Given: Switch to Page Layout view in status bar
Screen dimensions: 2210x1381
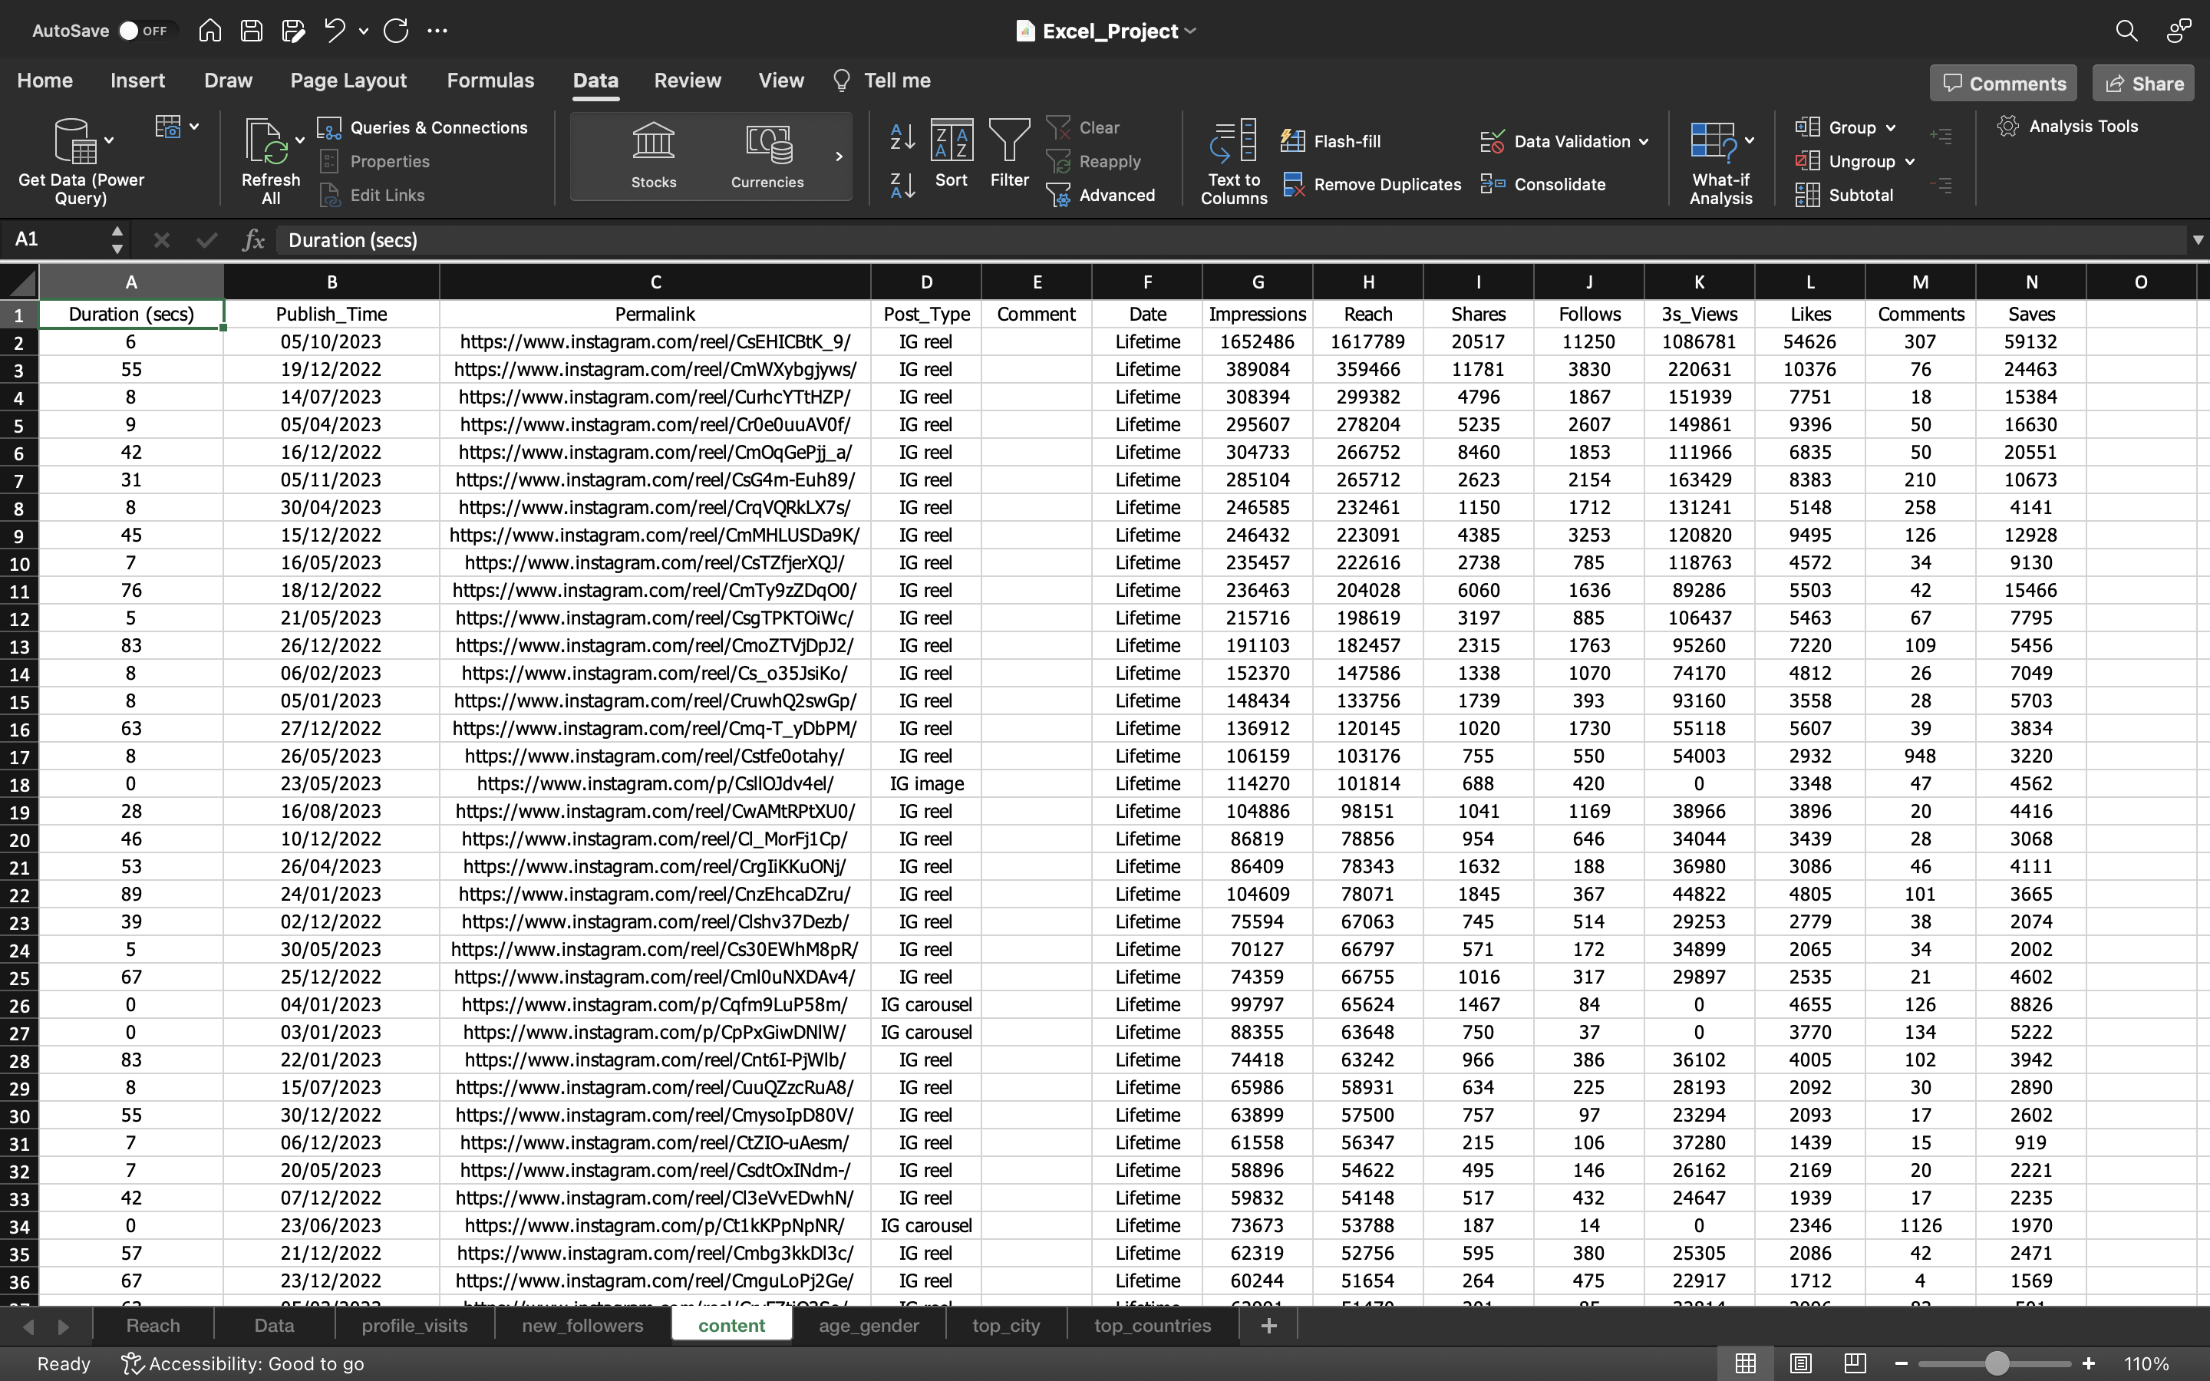Looking at the screenshot, I should click(1800, 1363).
